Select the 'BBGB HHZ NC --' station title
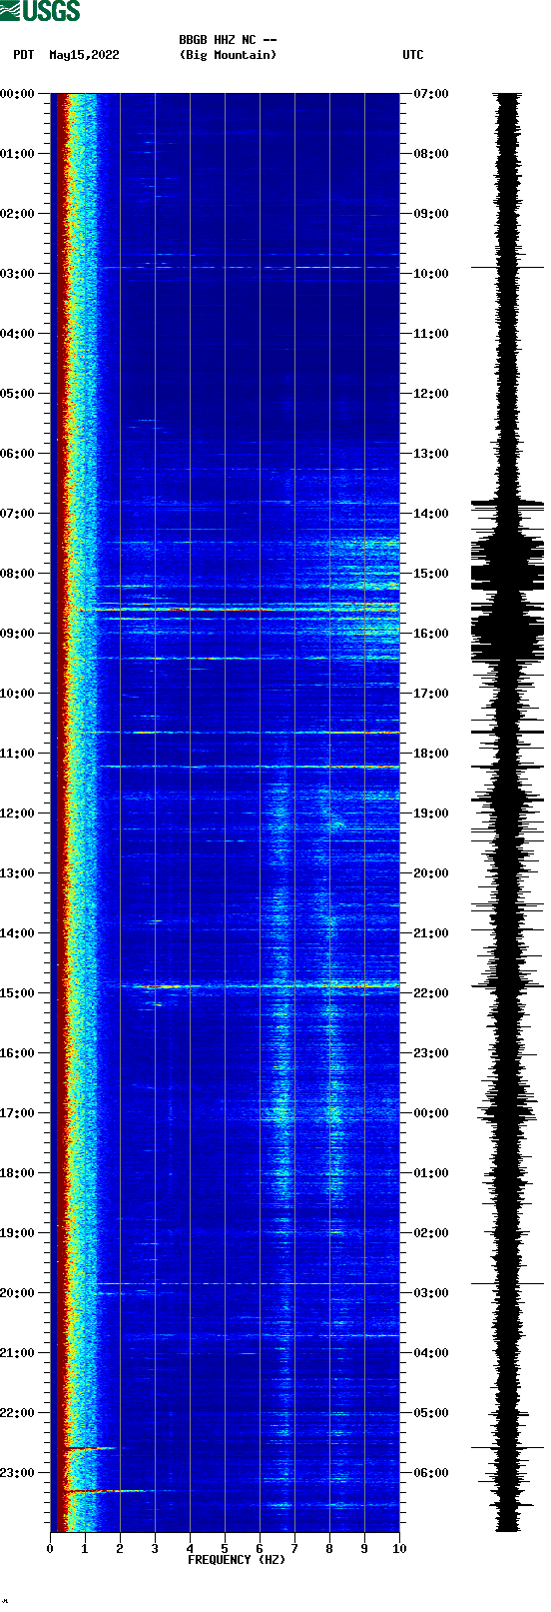551x1612 pixels. pyautogui.click(x=228, y=40)
